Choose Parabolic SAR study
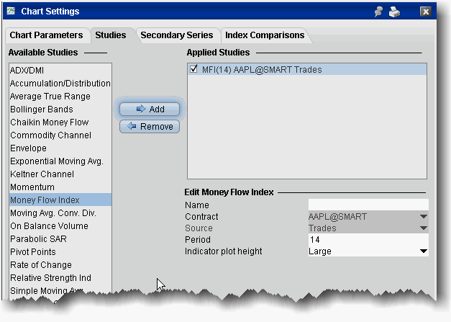This screenshot has width=451, height=322. click(40, 239)
